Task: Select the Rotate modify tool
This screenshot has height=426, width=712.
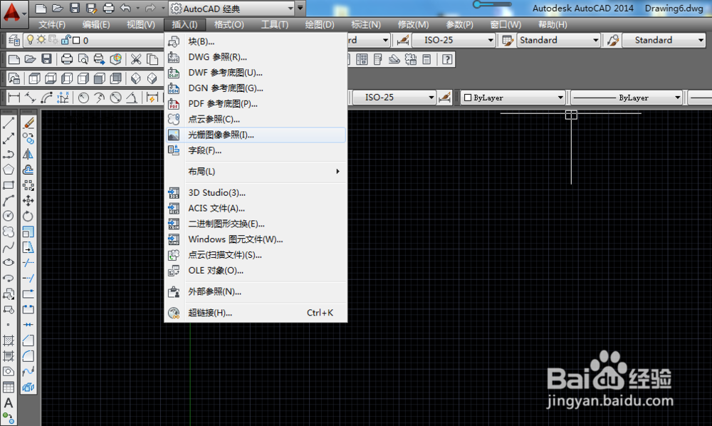Action: [x=28, y=216]
